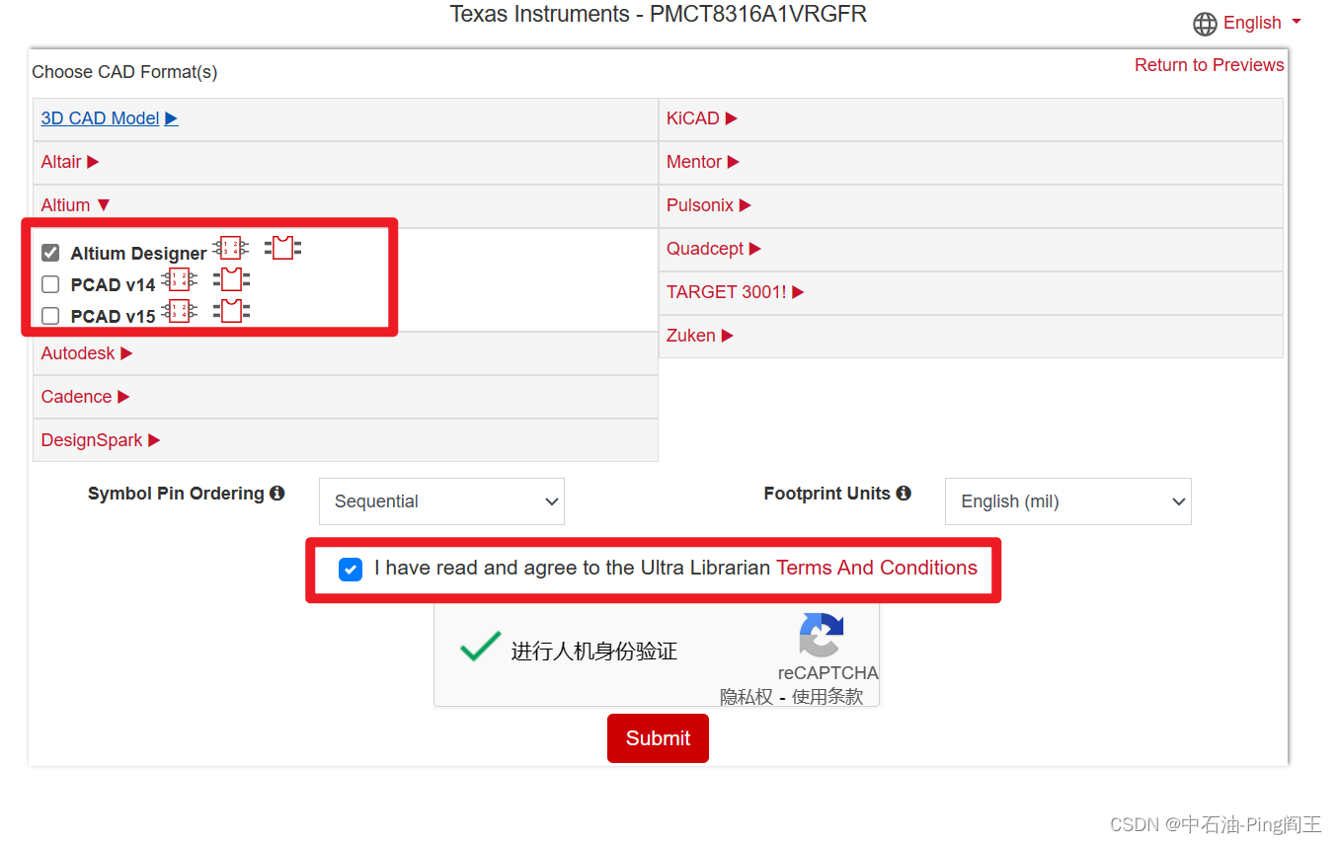Image resolution: width=1337 pixels, height=844 pixels.
Task: Click the Submit button
Action: click(658, 738)
